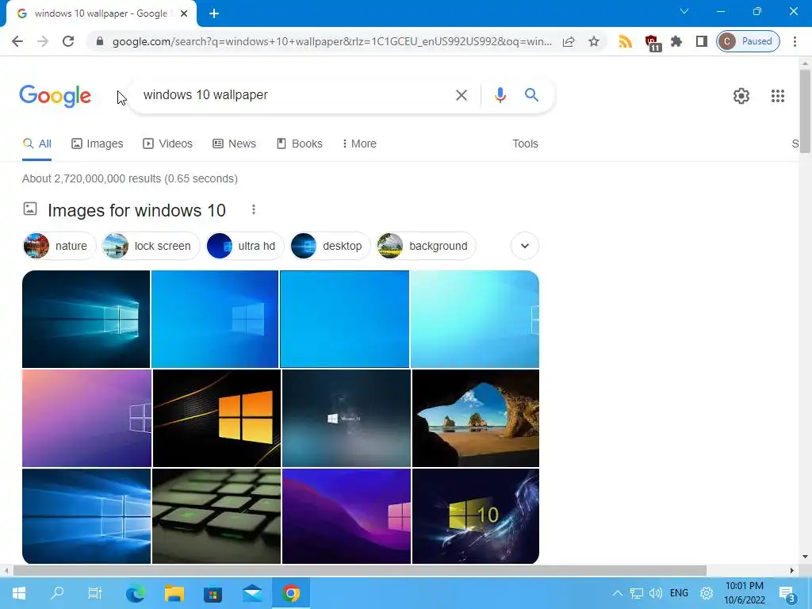
Task: Open the red shield extension with badge 11
Action: click(652, 43)
